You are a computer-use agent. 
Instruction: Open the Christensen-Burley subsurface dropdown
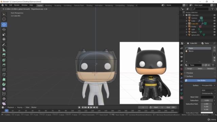point(208,94)
